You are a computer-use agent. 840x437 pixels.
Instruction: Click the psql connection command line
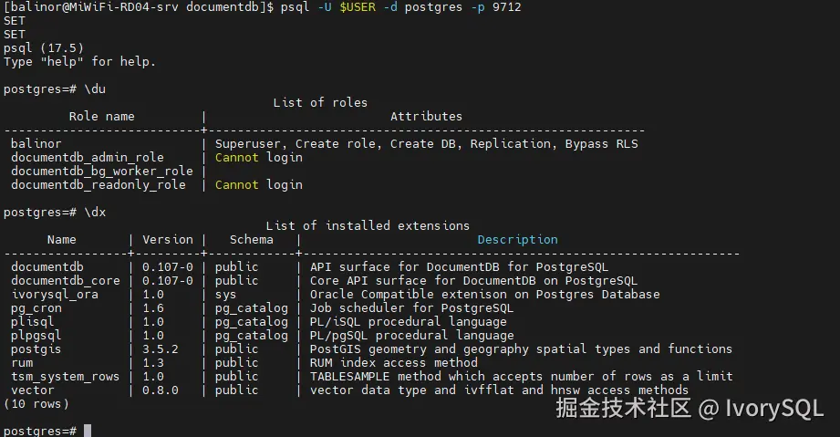pyautogui.click(x=400, y=7)
